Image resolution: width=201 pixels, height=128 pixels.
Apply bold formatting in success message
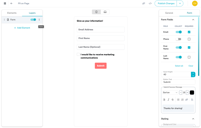[x=164, y=100]
